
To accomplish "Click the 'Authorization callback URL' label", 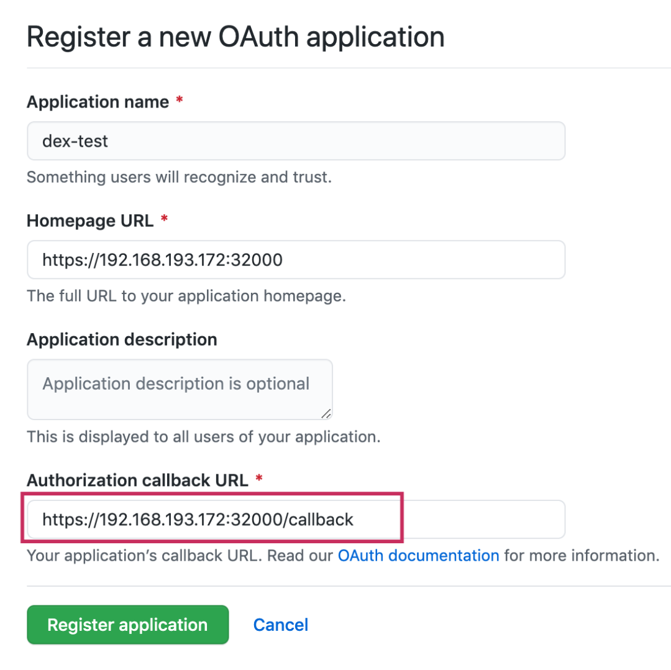I will [137, 480].
